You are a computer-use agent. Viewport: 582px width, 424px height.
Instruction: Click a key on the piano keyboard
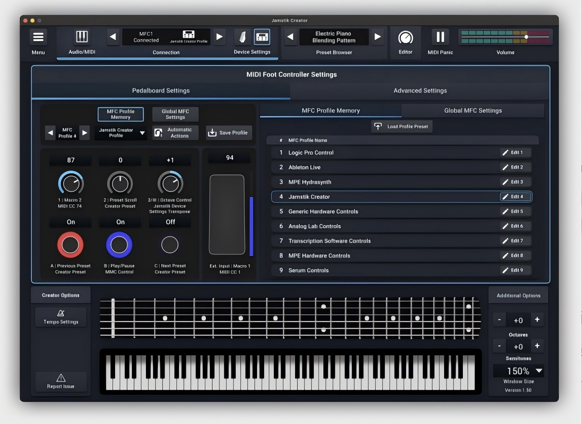pyautogui.click(x=291, y=372)
